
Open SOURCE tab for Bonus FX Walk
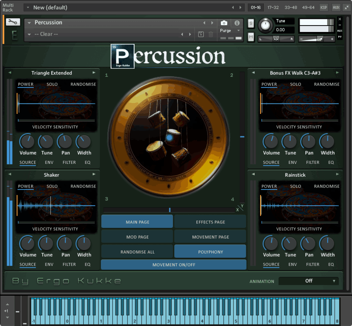click(x=271, y=162)
